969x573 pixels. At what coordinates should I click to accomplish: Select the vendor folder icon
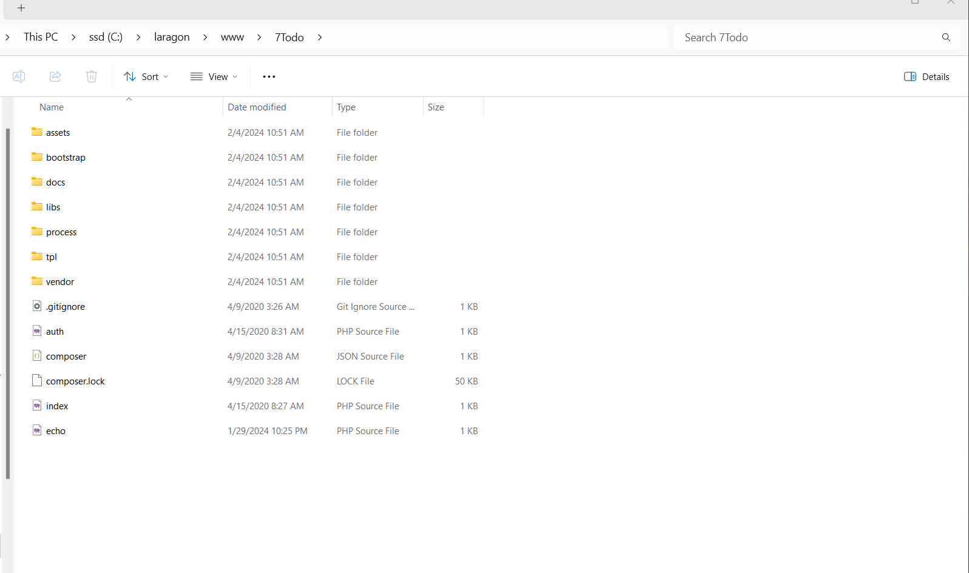click(x=37, y=281)
